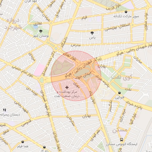Click the مسکن neighborhood label
The width and height of the screenshot is (152, 152).
[x=120, y=130]
